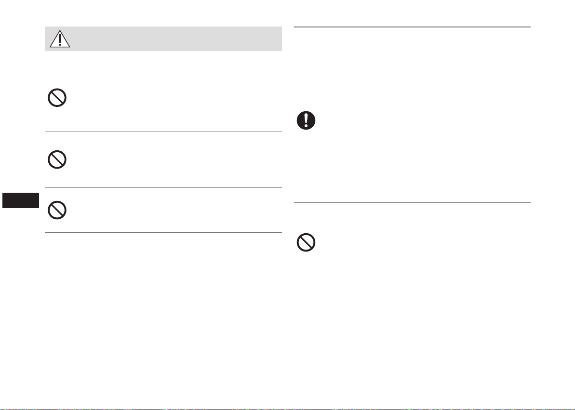Viewport: 575px width, 410px height.
Task: Click the second prohibition icon in left column
Action: (x=57, y=159)
